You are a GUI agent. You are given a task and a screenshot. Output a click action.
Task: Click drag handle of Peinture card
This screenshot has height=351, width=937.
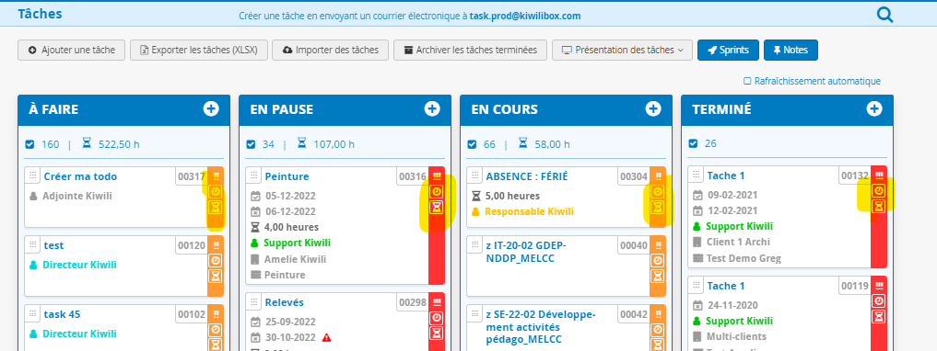(x=254, y=175)
